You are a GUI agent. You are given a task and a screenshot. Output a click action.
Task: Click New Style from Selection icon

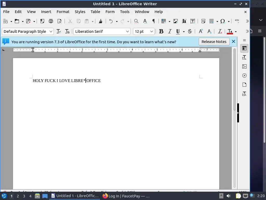click(67, 31)
